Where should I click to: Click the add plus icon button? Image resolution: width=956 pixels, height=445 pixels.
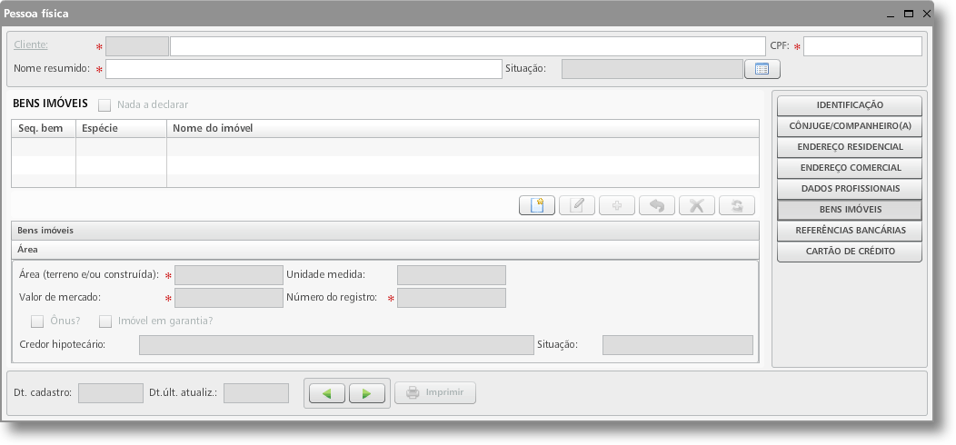pos(616,205)
